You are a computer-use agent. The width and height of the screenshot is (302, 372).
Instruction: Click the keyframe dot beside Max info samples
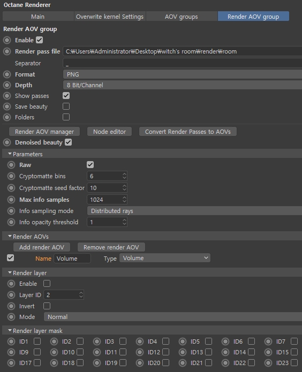tap(11, 200)
